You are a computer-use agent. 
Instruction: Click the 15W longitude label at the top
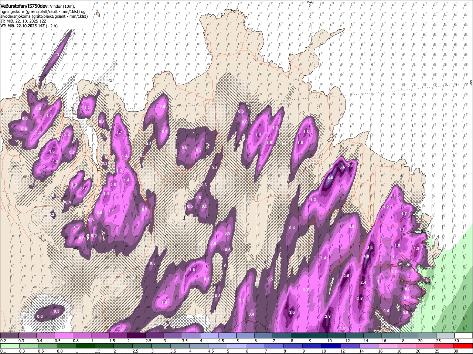[309, 2]
